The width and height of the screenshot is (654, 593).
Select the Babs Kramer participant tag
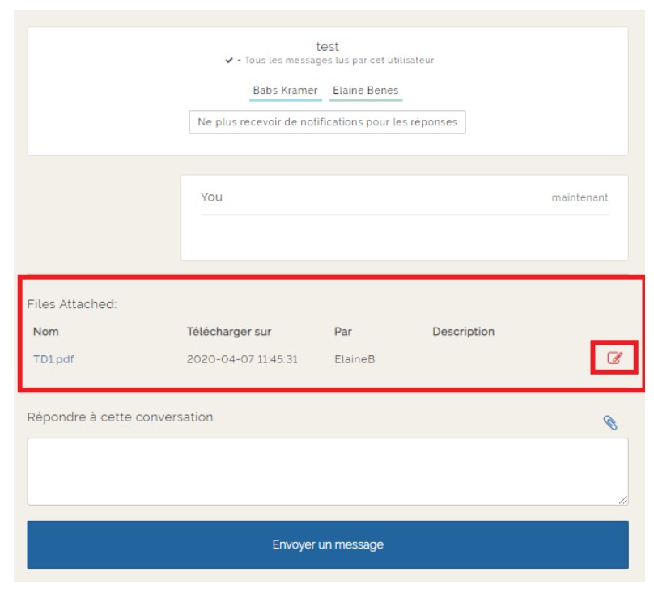[285, 91]
